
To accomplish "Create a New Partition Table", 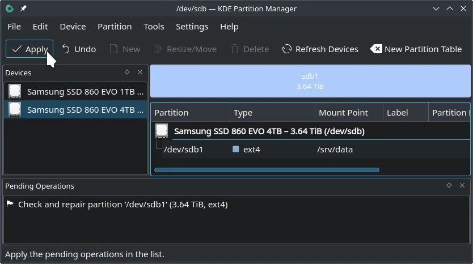I will click(416, 49).
